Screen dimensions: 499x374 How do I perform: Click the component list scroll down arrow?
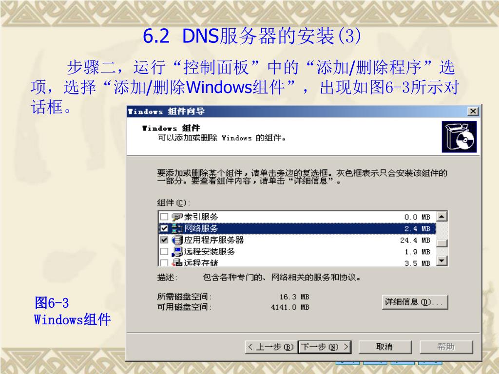coord(441,261)
